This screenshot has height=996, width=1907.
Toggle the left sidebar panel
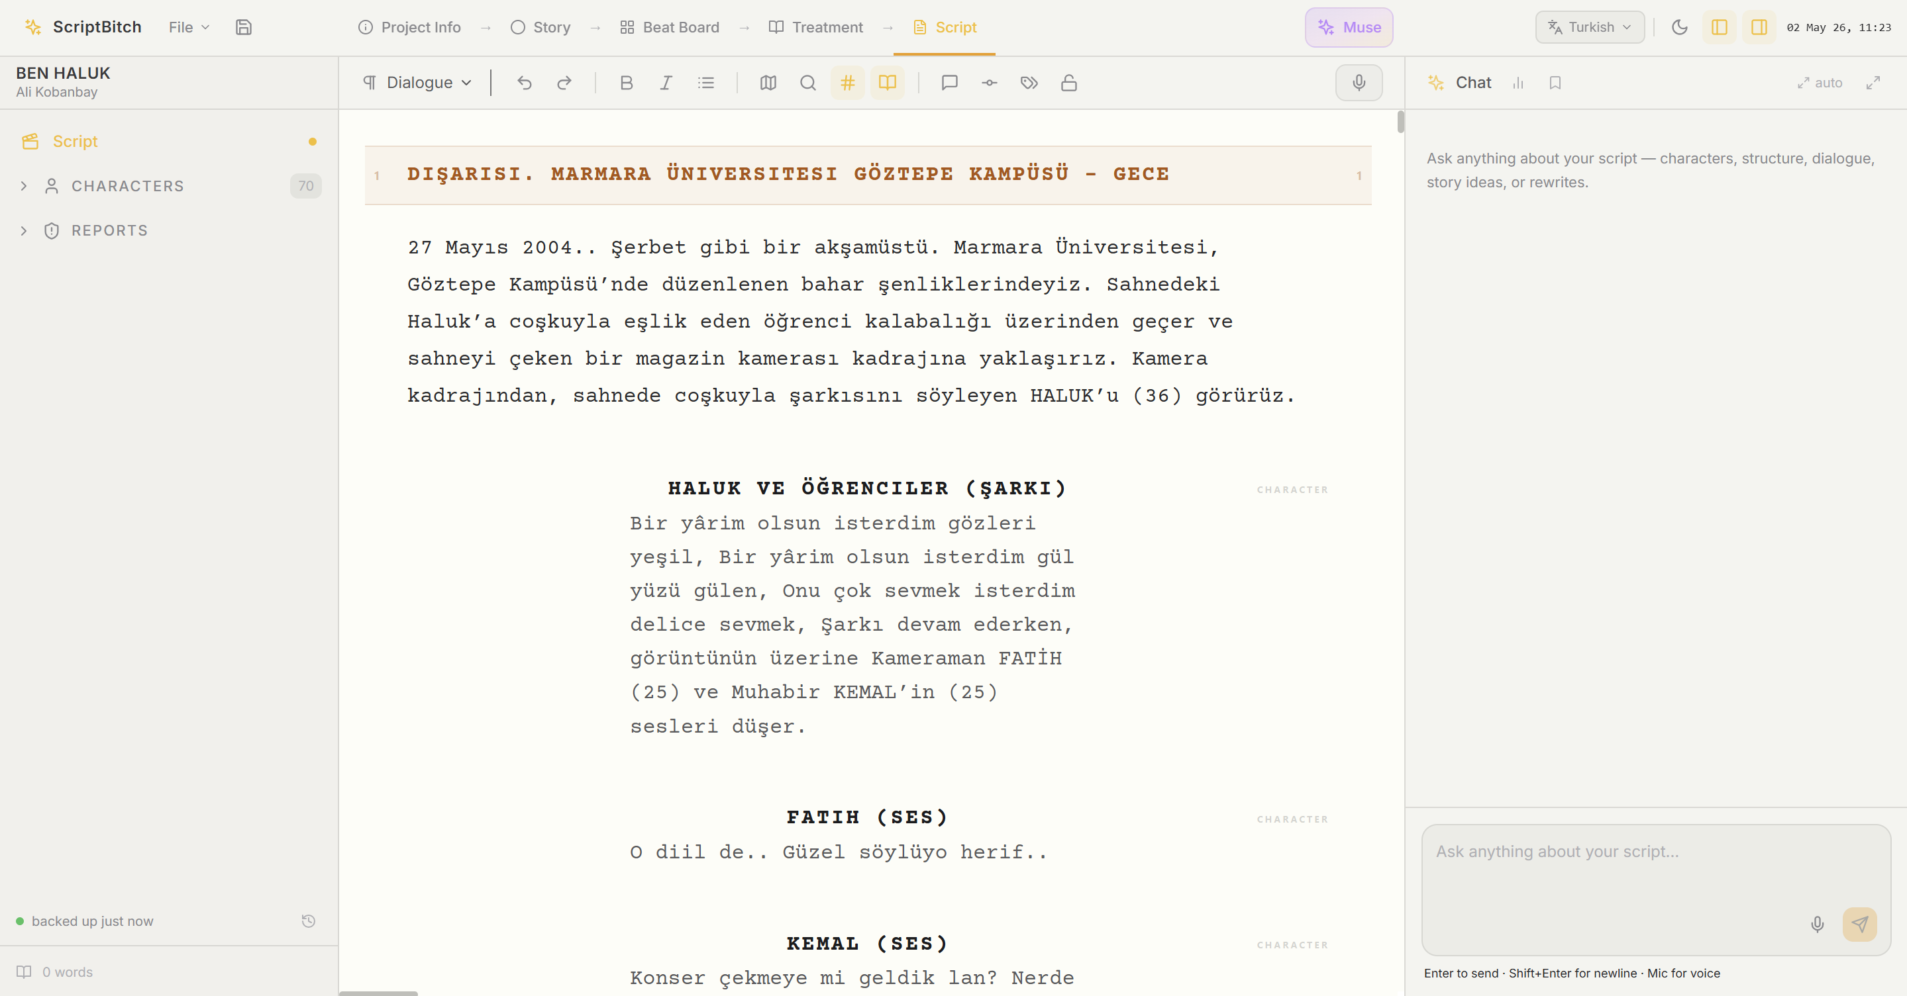1720,27
